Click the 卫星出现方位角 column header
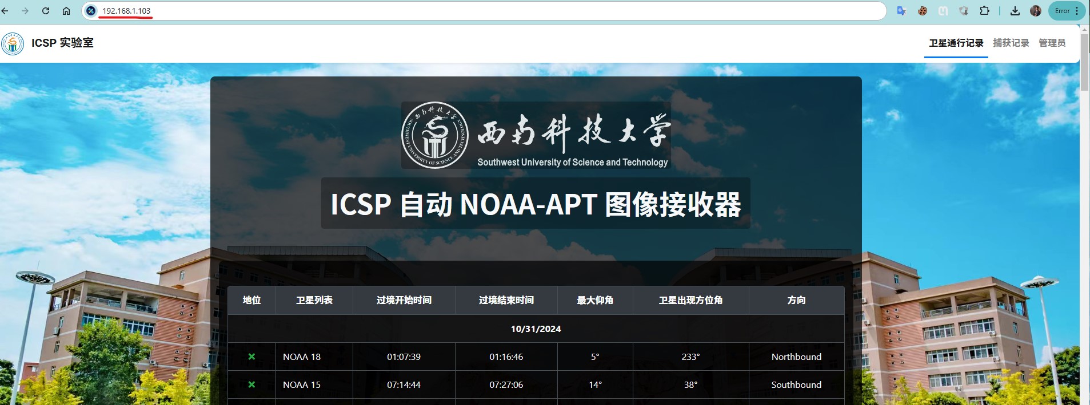The width and height of the screenshot is (1090, 405). pyautogui.click(x=690, y=300)
